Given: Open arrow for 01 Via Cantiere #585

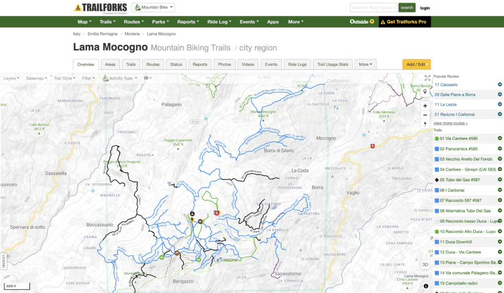Looking at the screenshot, I should 500,138.
